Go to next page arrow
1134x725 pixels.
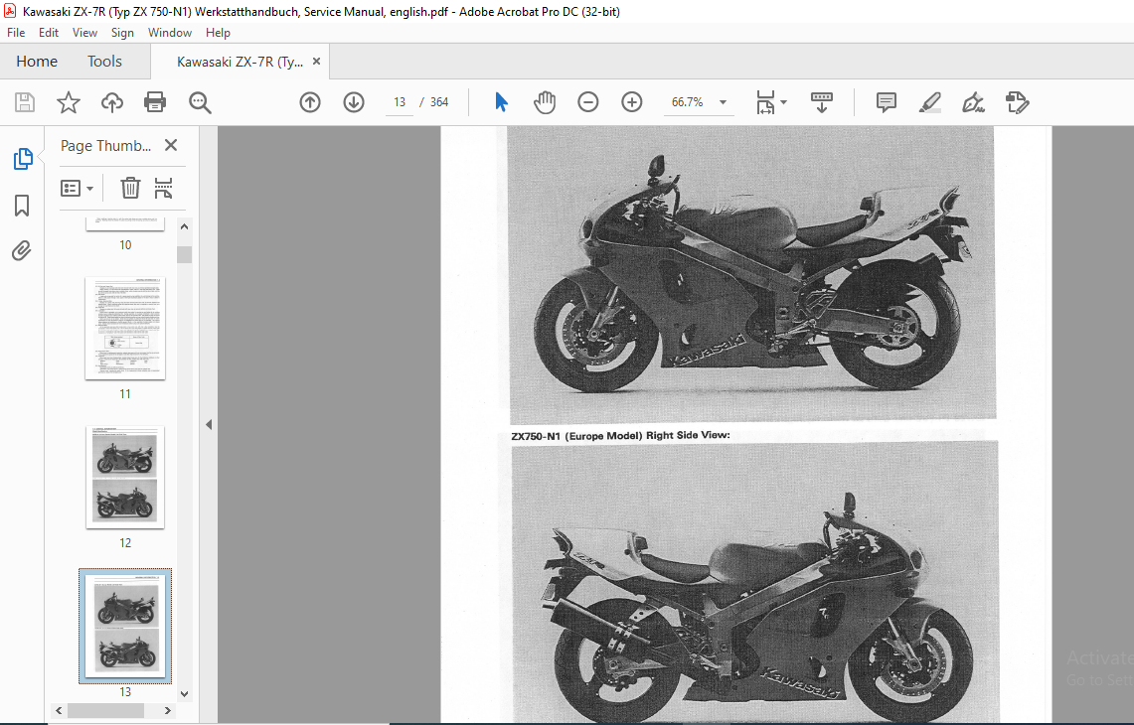pos(354,102)
